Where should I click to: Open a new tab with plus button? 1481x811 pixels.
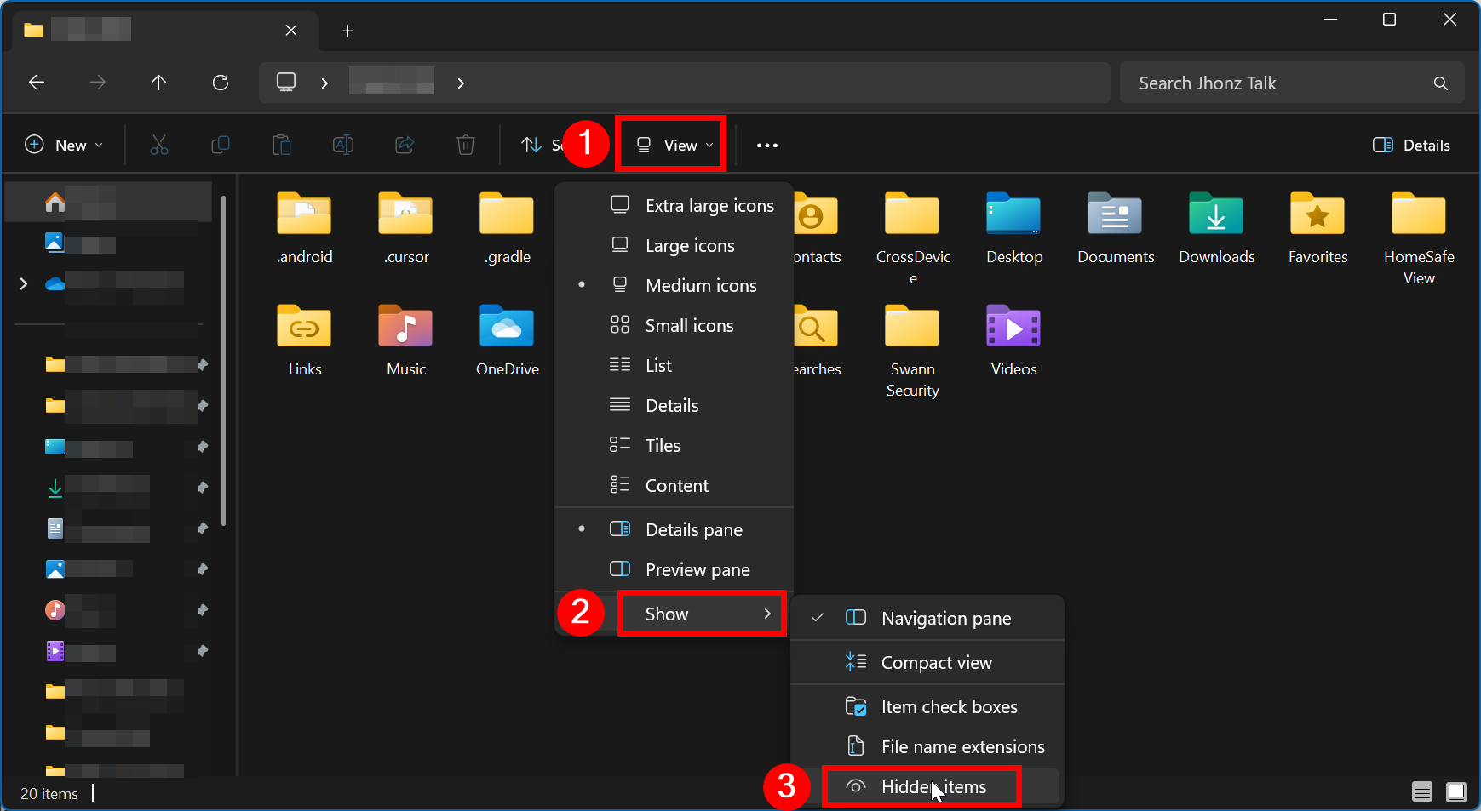tap(347, 31)
